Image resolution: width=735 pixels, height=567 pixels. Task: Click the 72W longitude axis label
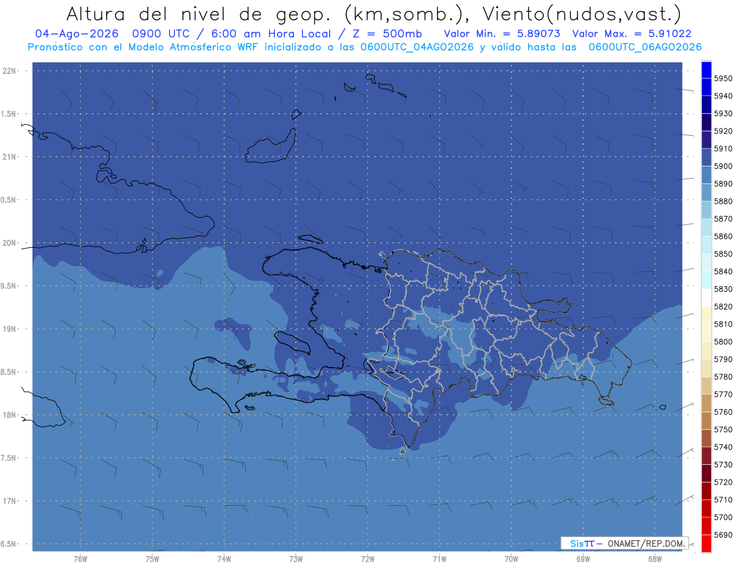click(x=368, y=558)
